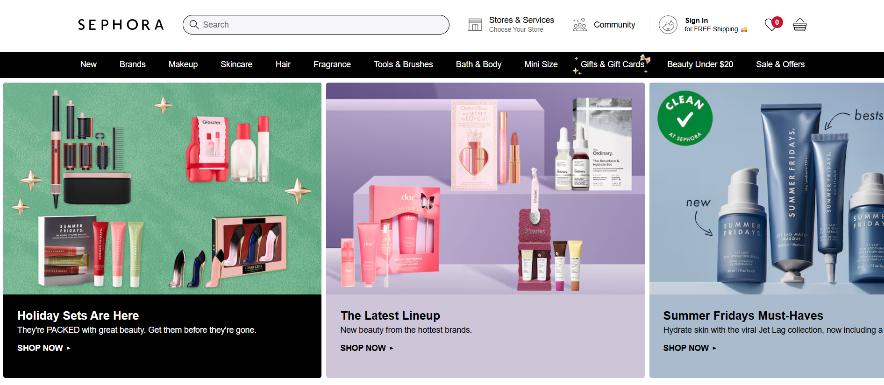The height and width of the screenshot is (385, 884).
Task: Open the Skincare menu
Action: (x=236, y=64)
